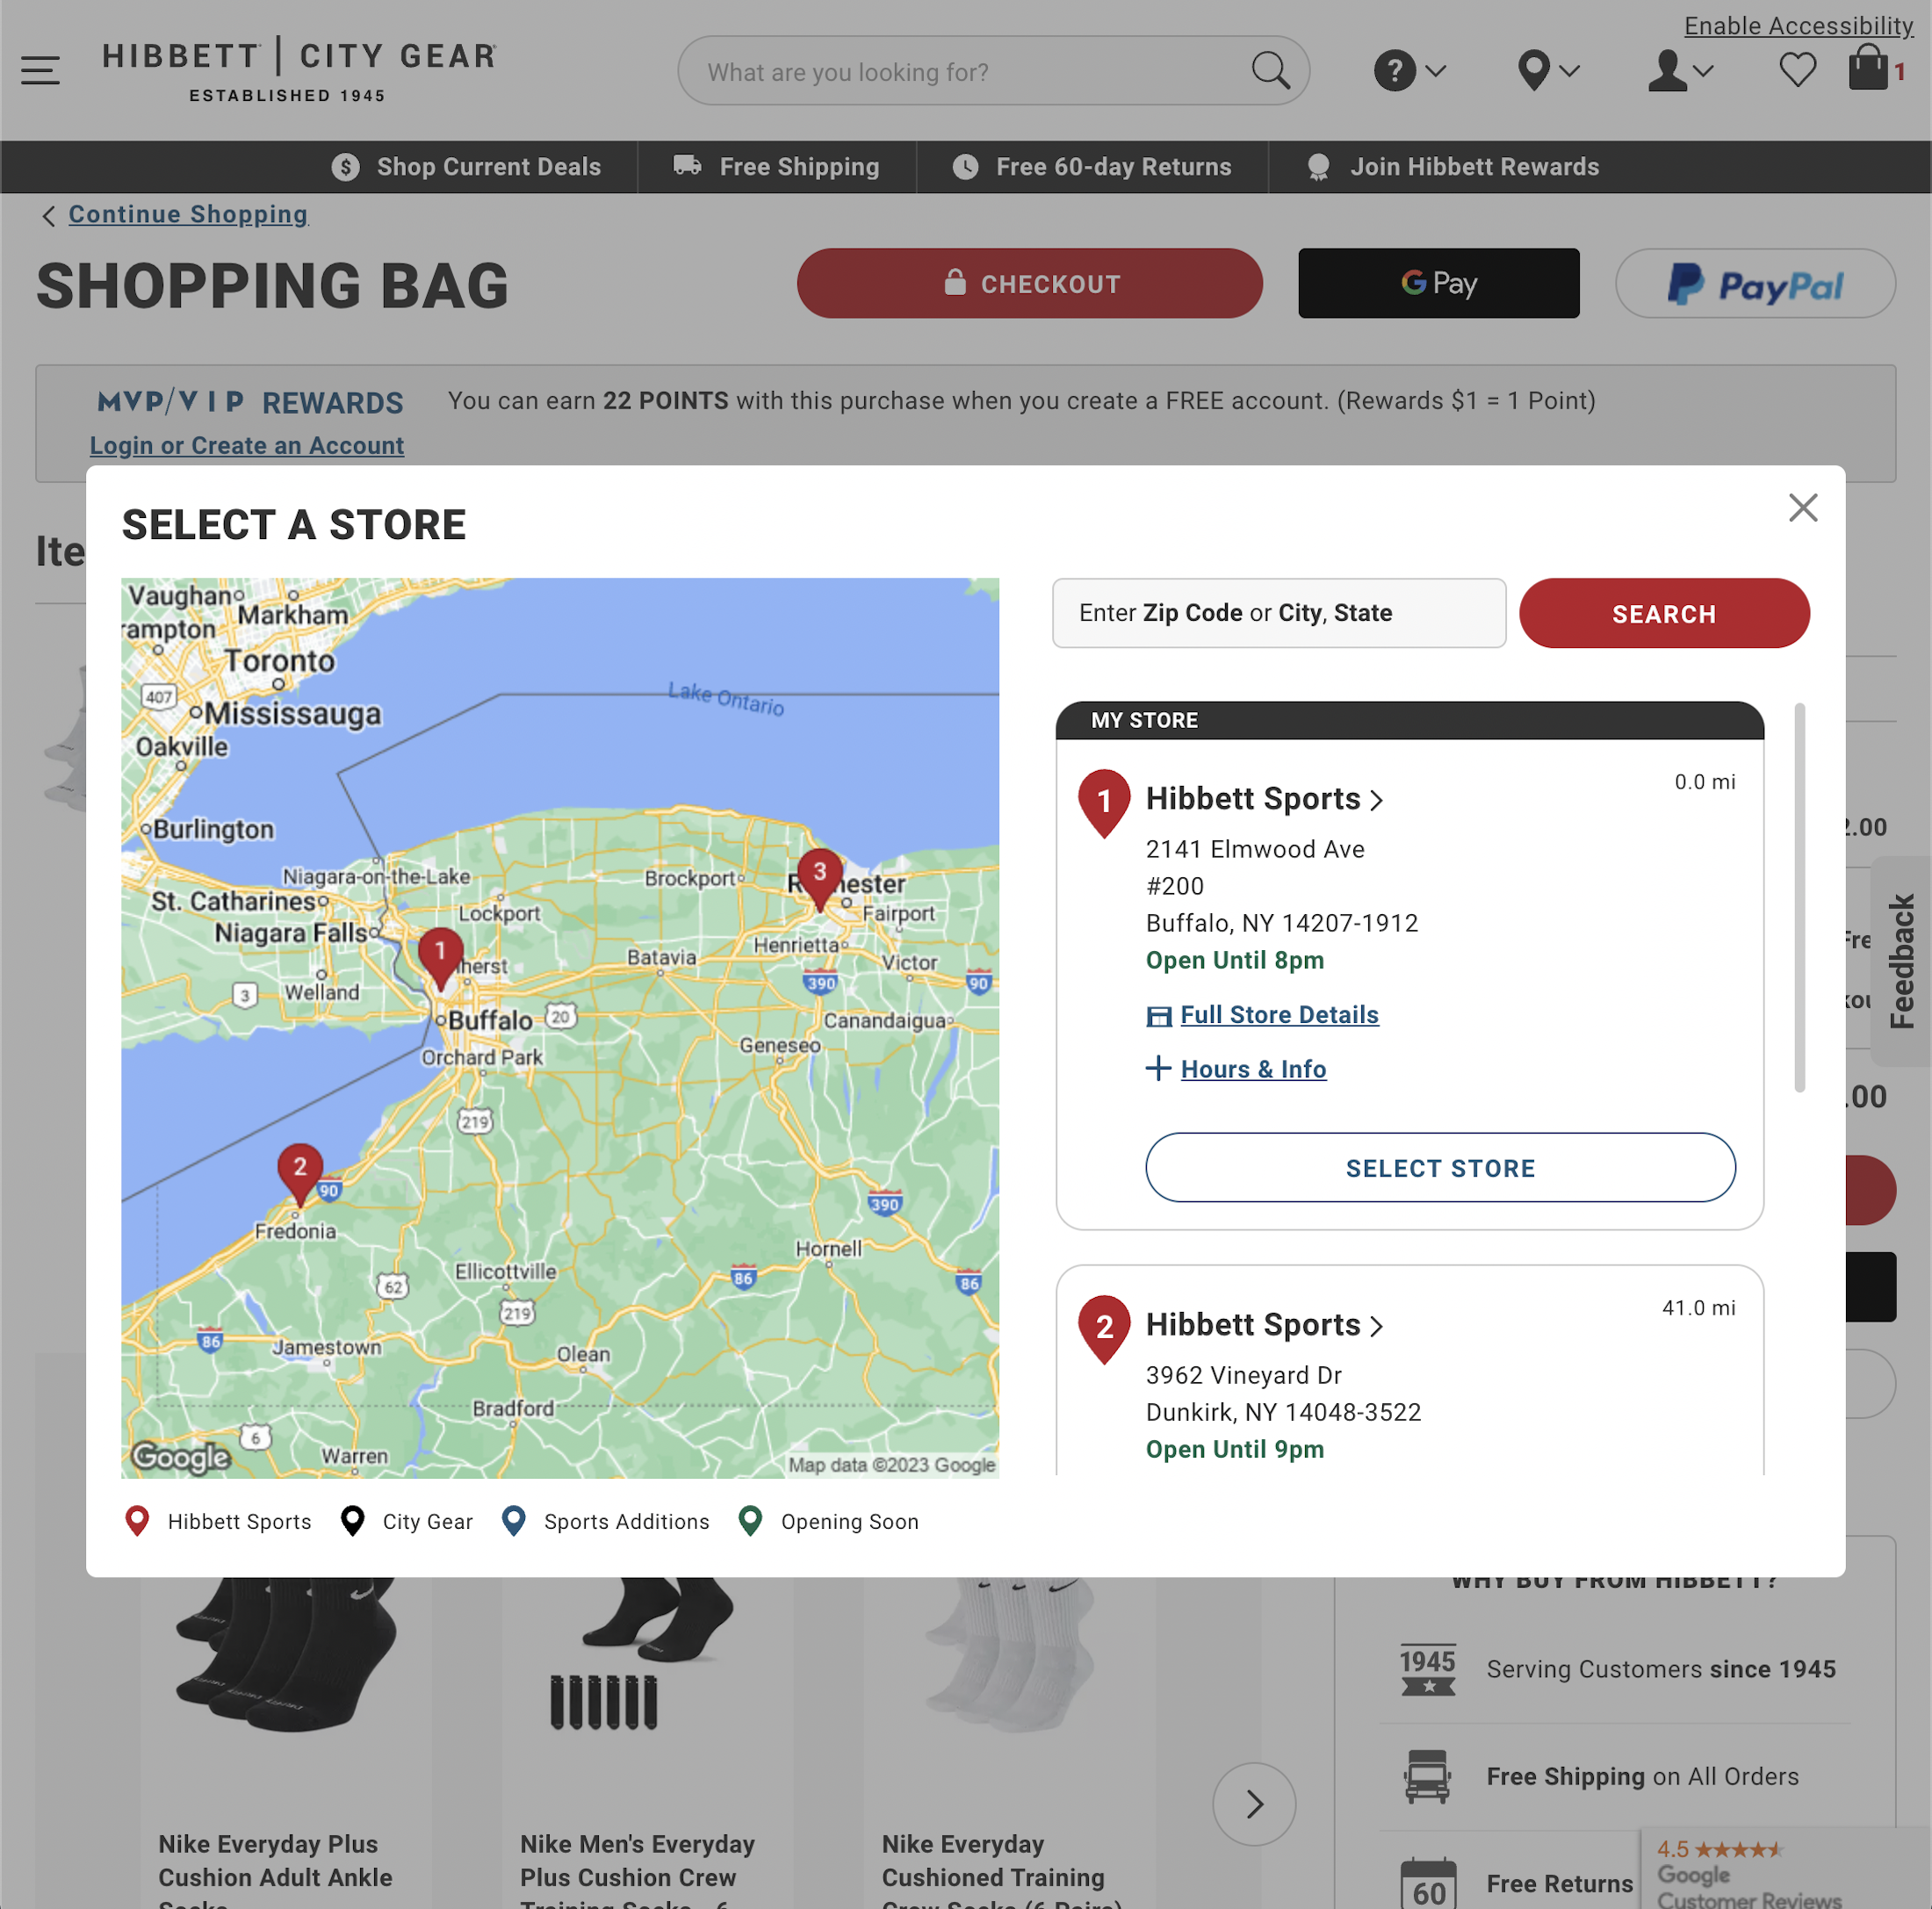Open the hamburger navigation menu
The height and width of the screenshot is (1909, 1932).
[40, 70]
